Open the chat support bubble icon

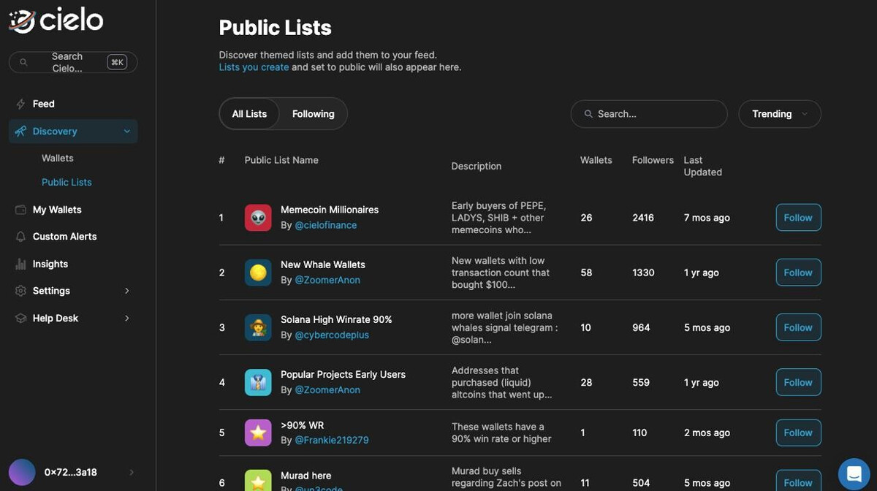point(854,473)
